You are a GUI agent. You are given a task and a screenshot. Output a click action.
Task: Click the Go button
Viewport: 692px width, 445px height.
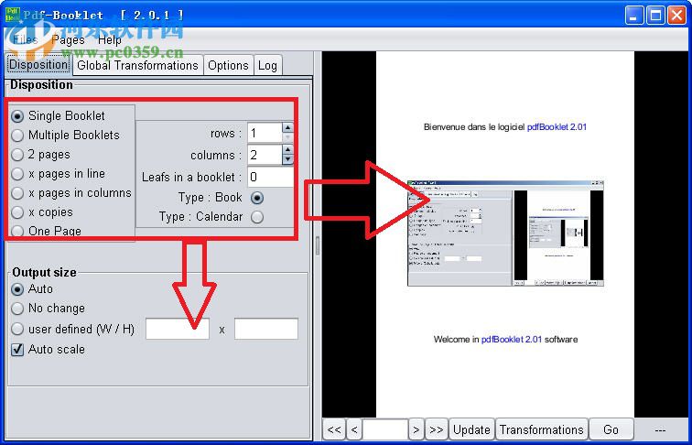pos(611,429)
